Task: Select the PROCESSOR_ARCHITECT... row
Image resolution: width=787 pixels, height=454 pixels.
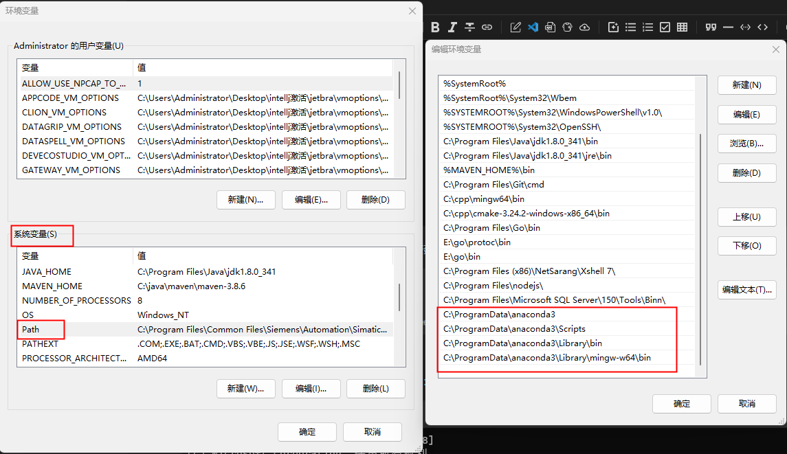Action: 206,358
